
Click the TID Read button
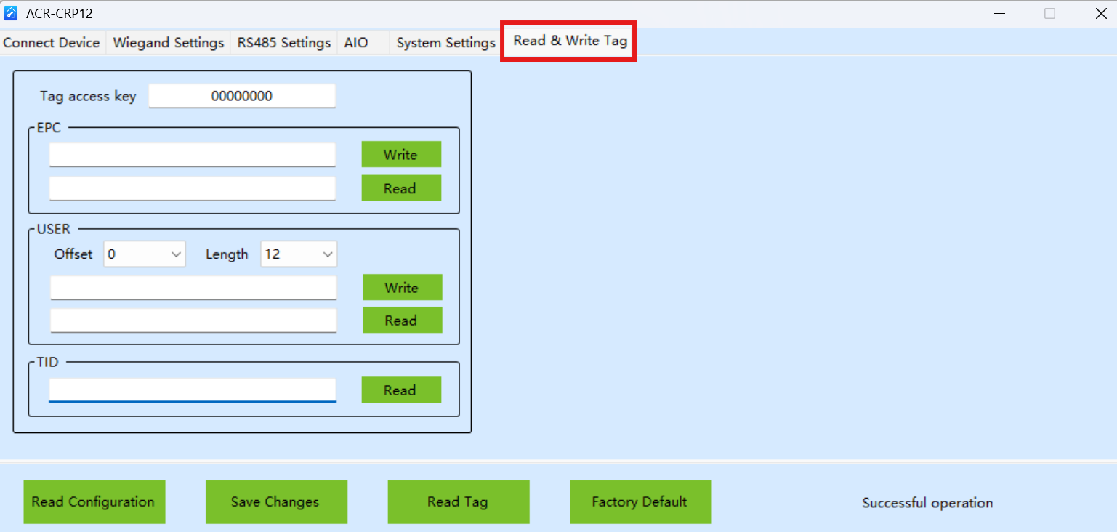coord(401,390)
